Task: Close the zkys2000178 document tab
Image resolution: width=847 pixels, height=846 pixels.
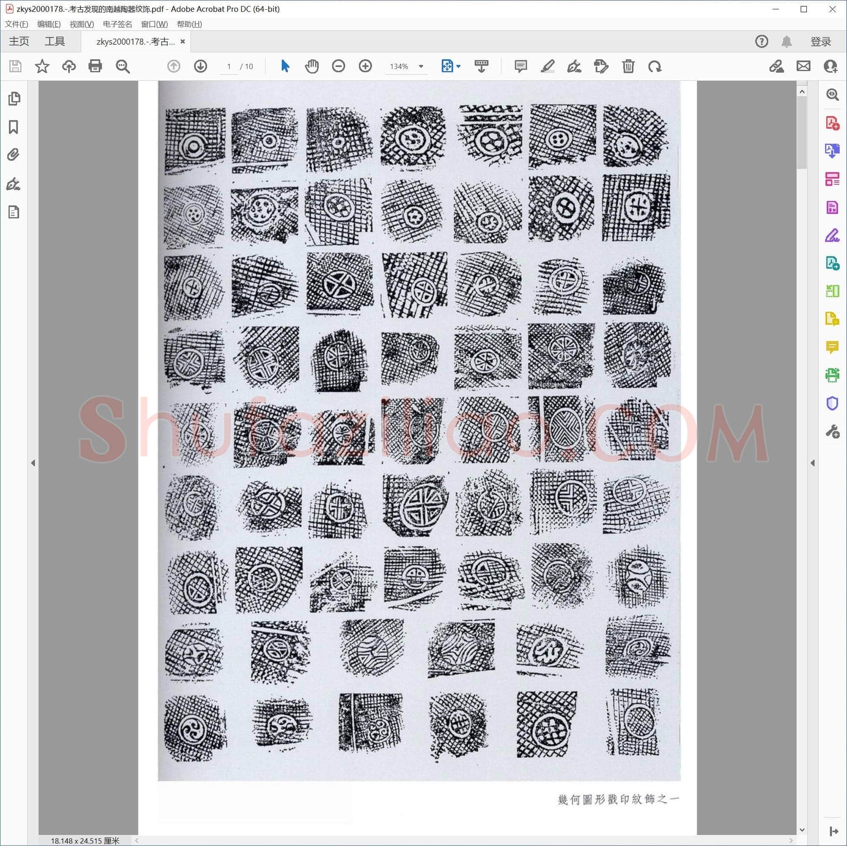Action: 183,41
